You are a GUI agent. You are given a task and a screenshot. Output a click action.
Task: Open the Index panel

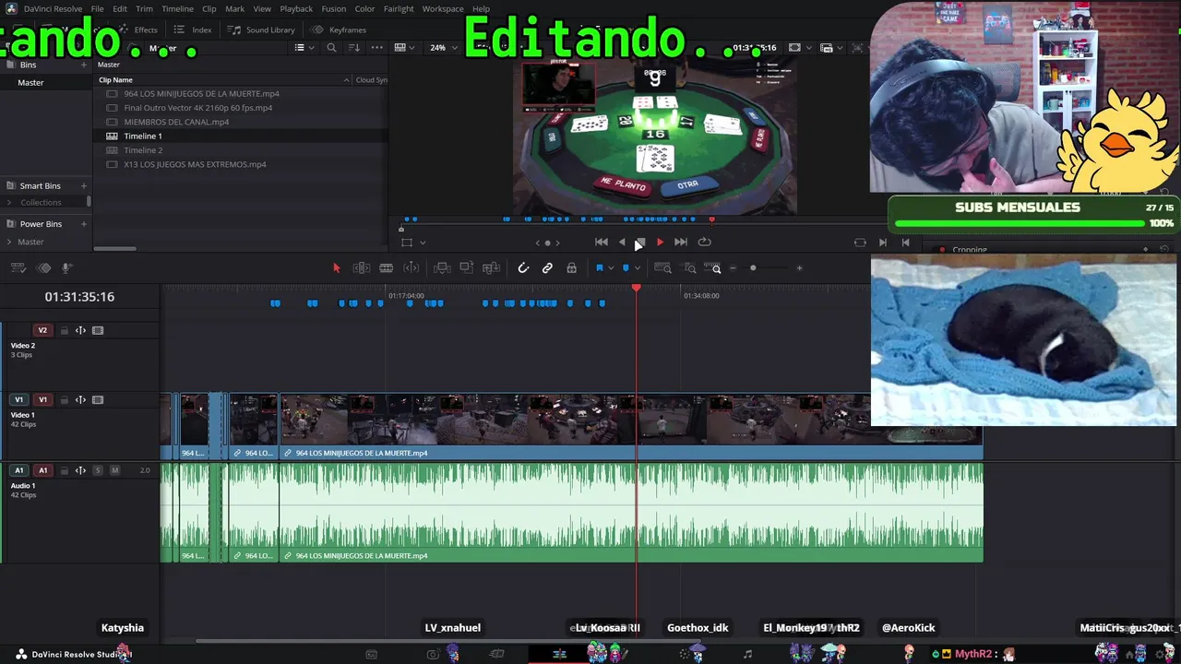pos(193,30)
